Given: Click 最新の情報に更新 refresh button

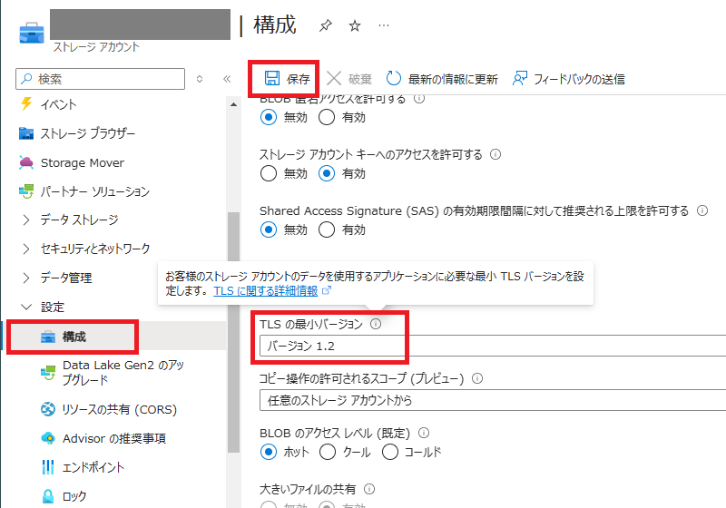Looking at the screenshot, I should pyautogui.click(x=442, y=79).
